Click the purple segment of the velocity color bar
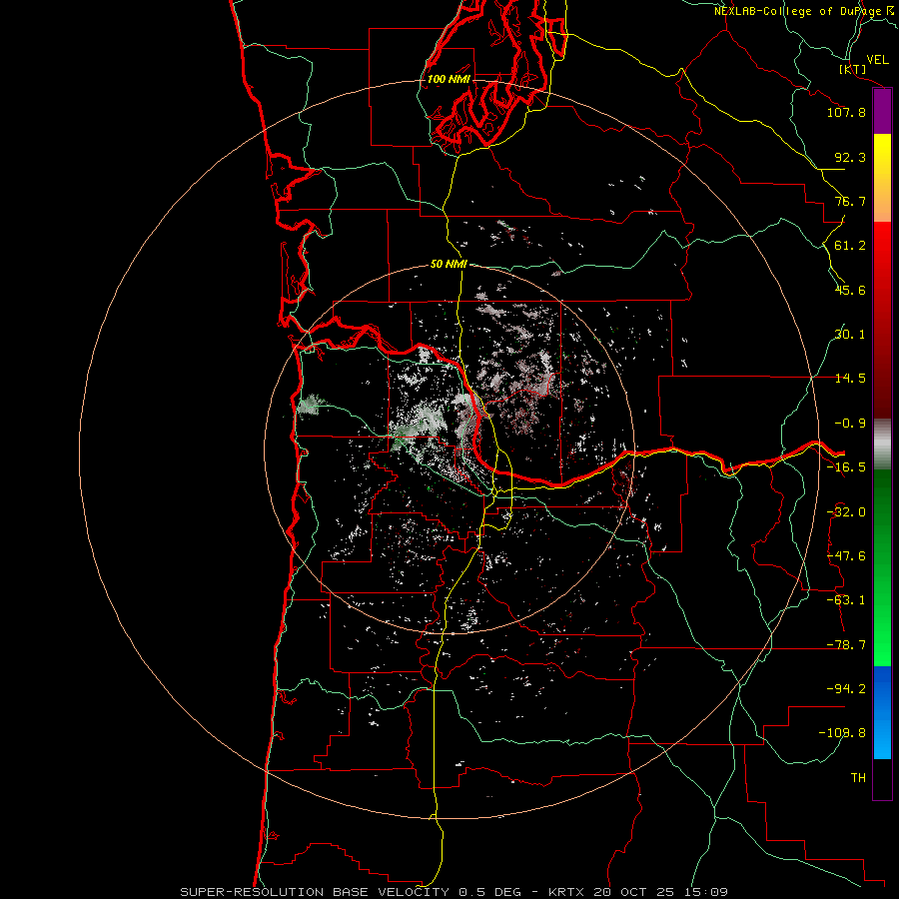The height and width of the screenshot is (899, 899). click(882, 111)
